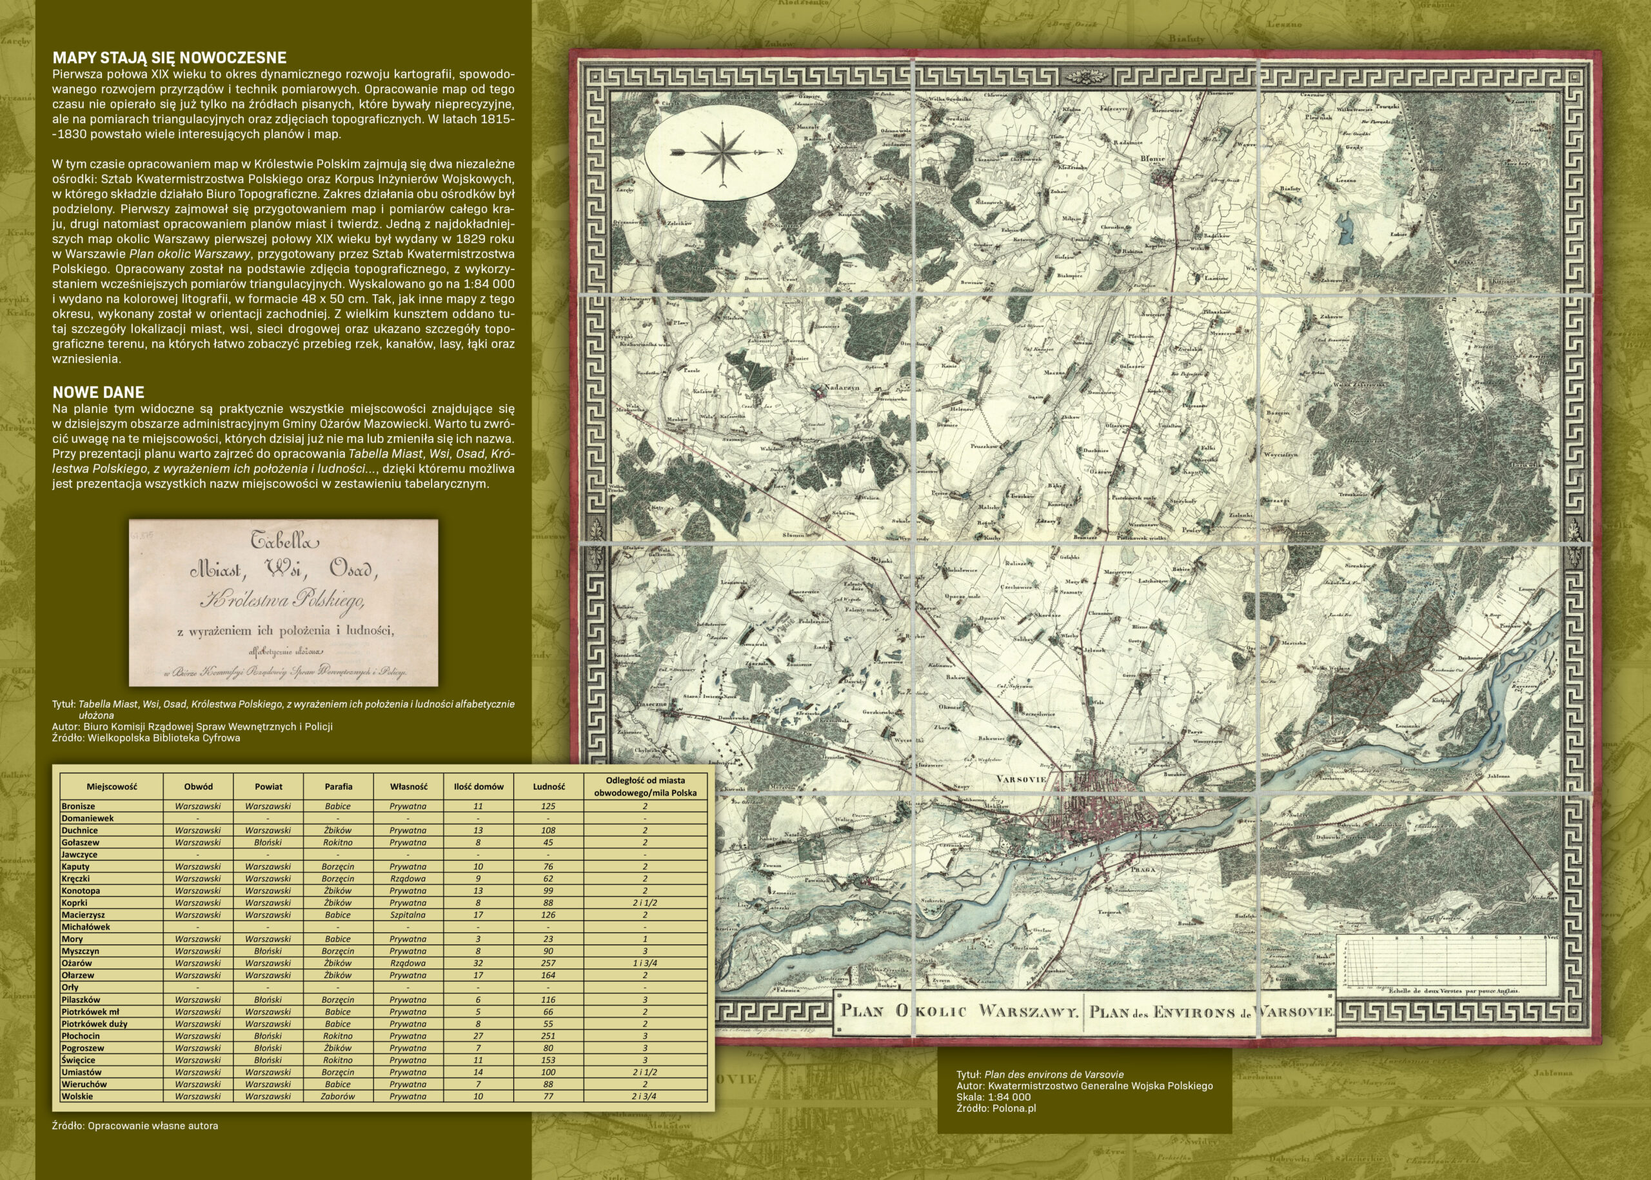
Task: Click the 'Własność' table header
Action: click(408, 786)
